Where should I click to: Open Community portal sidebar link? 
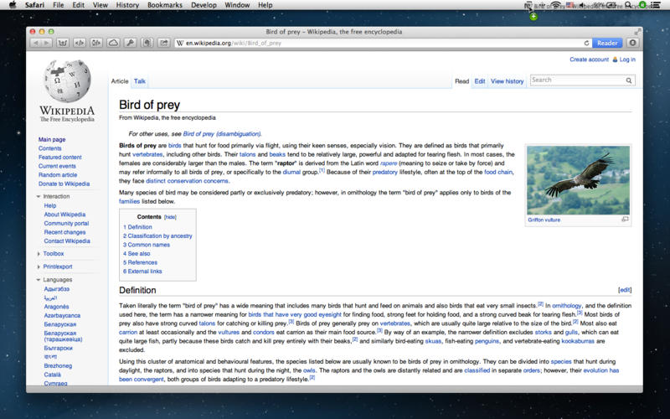[x=66, y=223]
